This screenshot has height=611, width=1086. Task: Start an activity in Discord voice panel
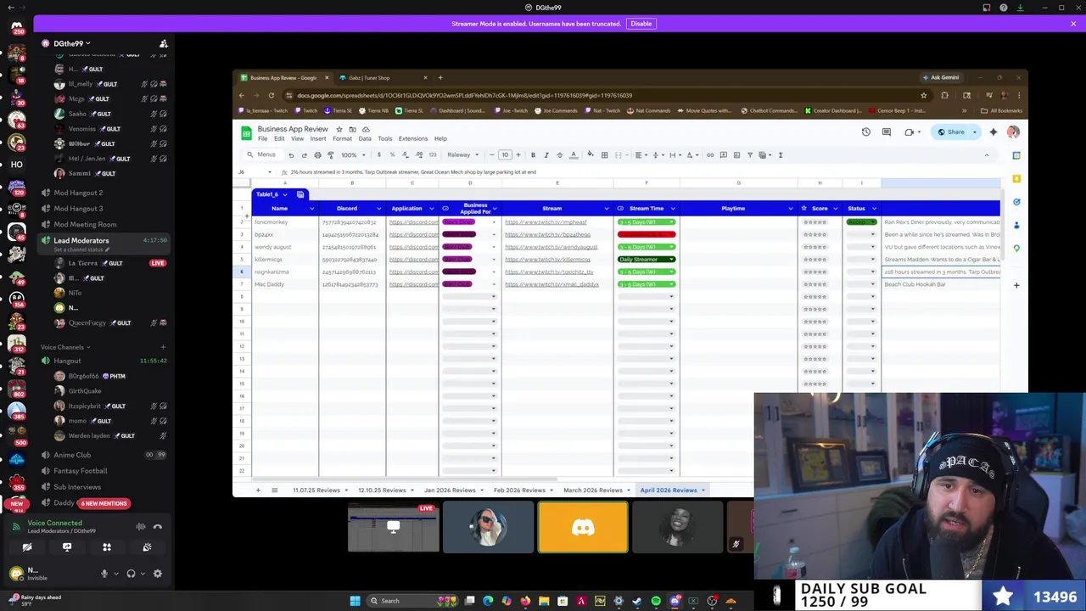pos(107,547)
